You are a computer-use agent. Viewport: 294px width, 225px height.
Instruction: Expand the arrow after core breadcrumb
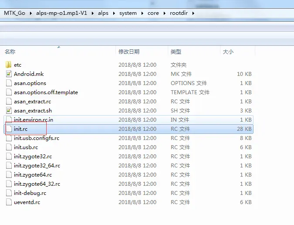tap(165, 14)
